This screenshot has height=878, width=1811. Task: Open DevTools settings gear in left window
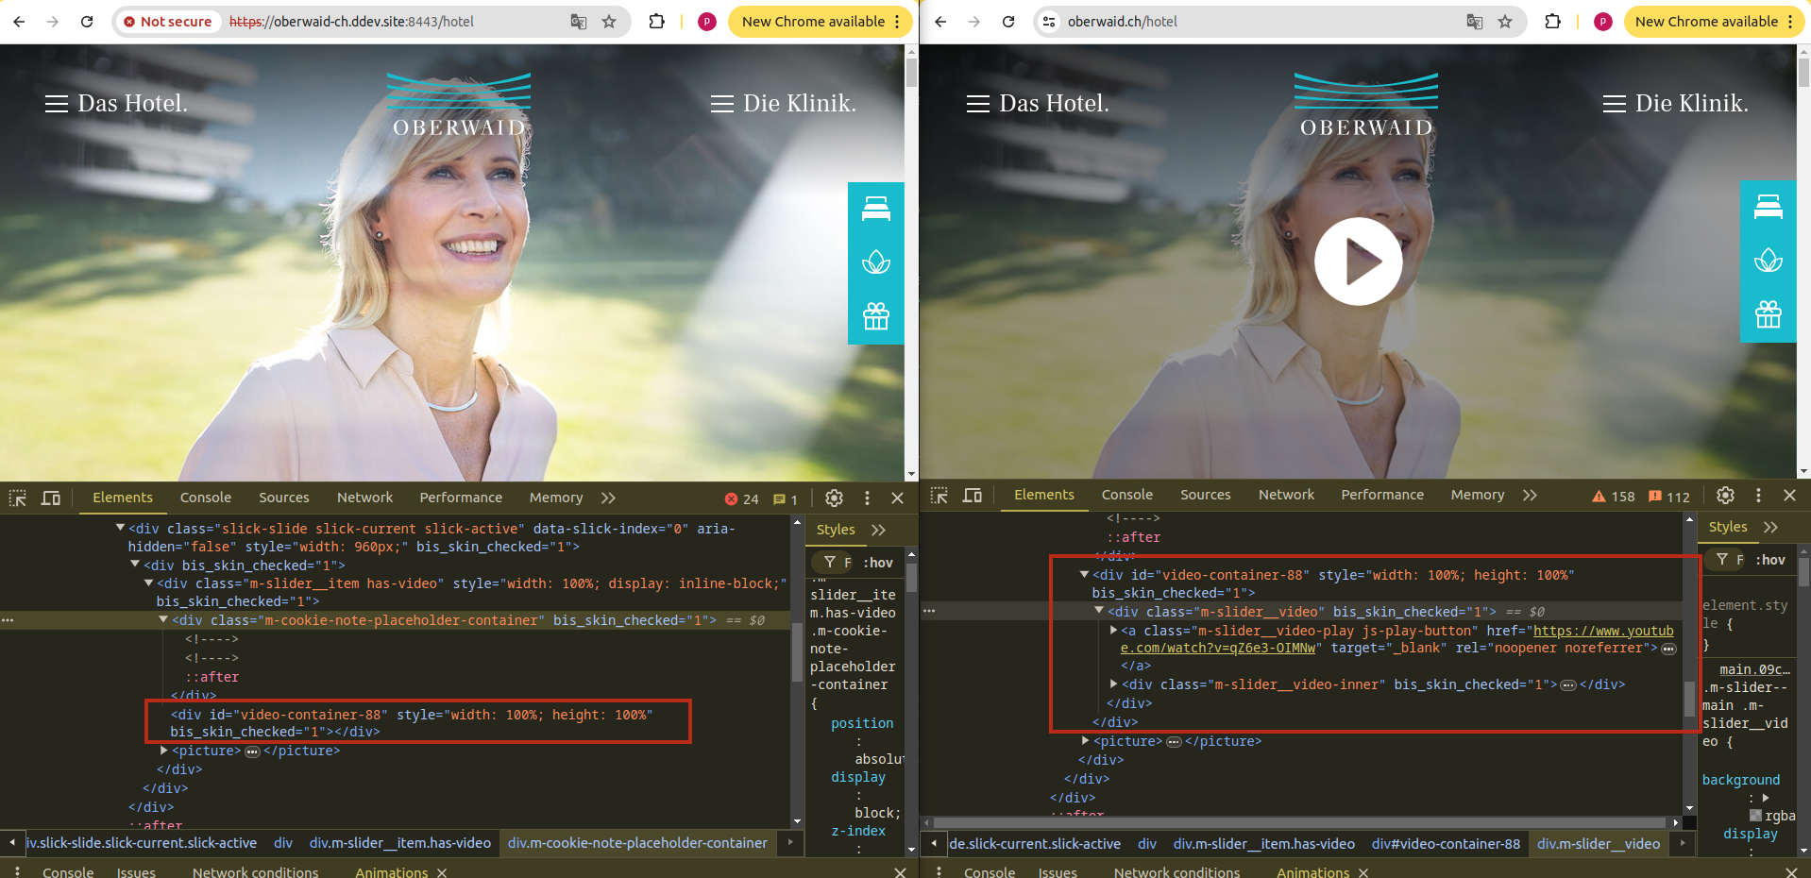(834, 498)
